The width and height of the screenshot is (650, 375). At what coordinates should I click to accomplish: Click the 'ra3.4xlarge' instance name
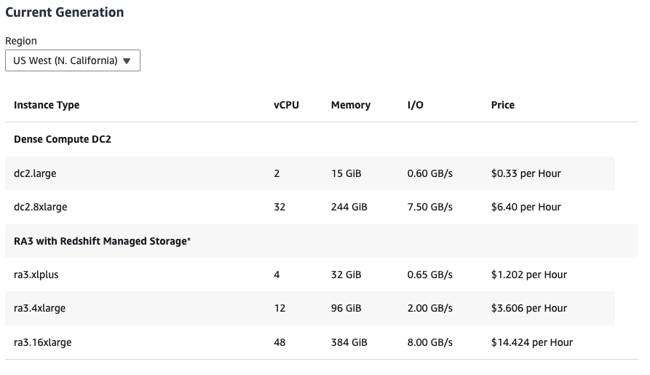point(40,308)
